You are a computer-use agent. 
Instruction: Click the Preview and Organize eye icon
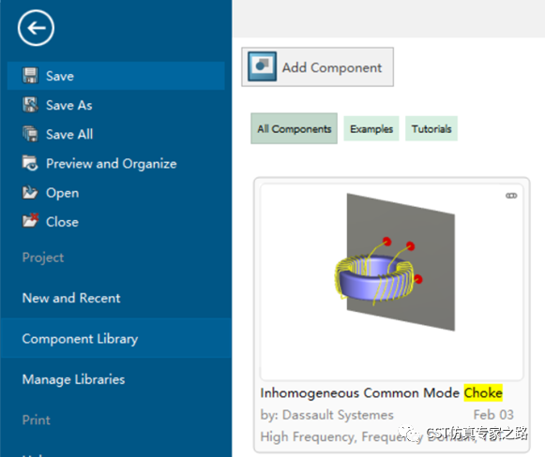30,163
